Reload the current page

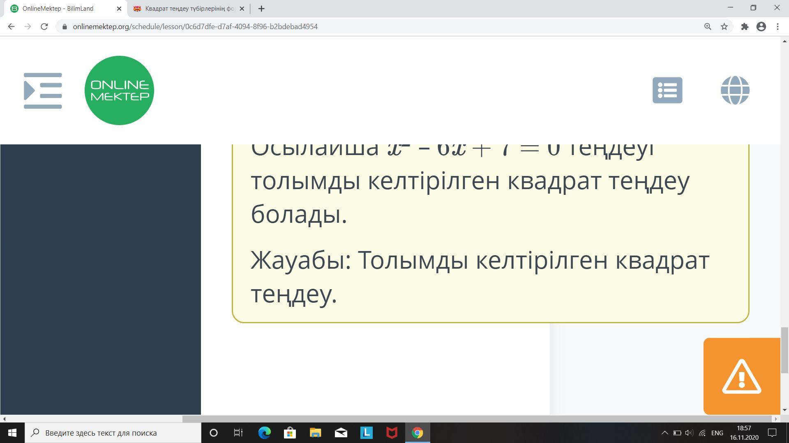click(44, 27)
